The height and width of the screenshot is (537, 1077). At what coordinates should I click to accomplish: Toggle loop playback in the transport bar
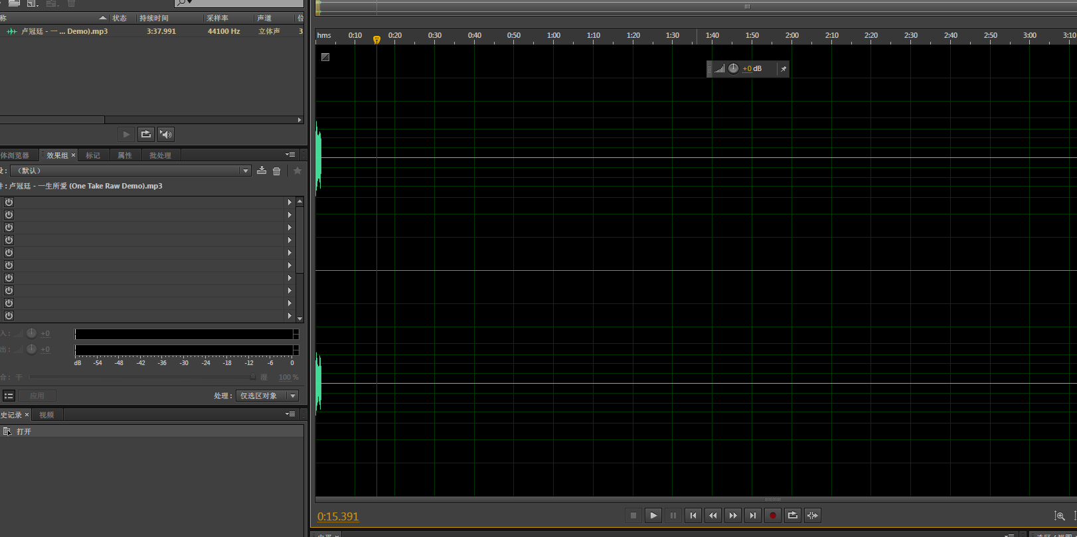(792, 516)
